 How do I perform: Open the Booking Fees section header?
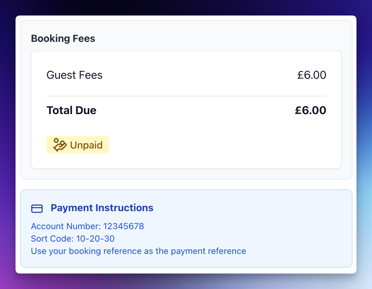(x=63, y=38)
